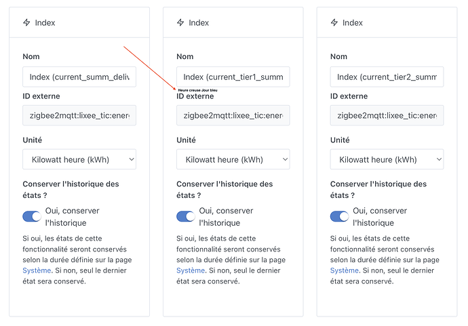Click the 'Heure creuse Jour bleu' annotation text
Screen dimensions: 468x326
click(x=197, y=89)
